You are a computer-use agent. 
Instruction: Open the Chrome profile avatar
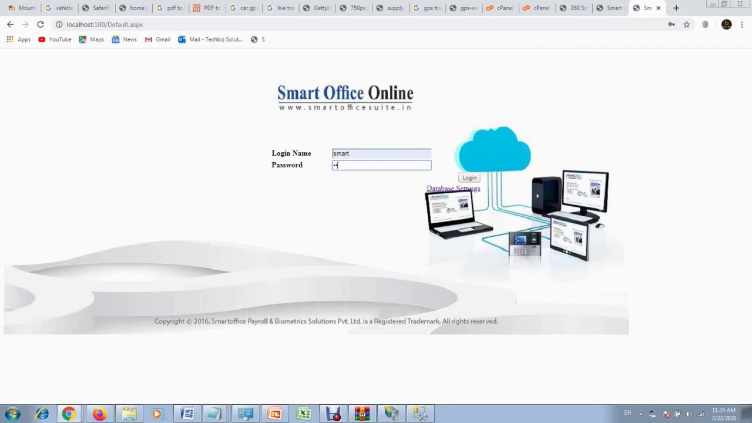click(727, 24)
